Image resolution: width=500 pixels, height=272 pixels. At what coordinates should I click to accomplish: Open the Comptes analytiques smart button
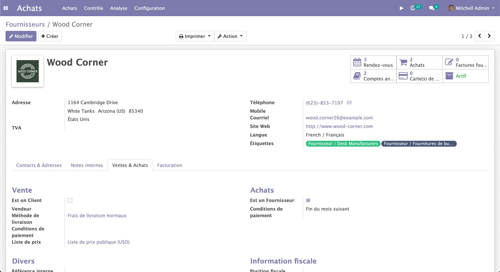(x=373, y=76)
